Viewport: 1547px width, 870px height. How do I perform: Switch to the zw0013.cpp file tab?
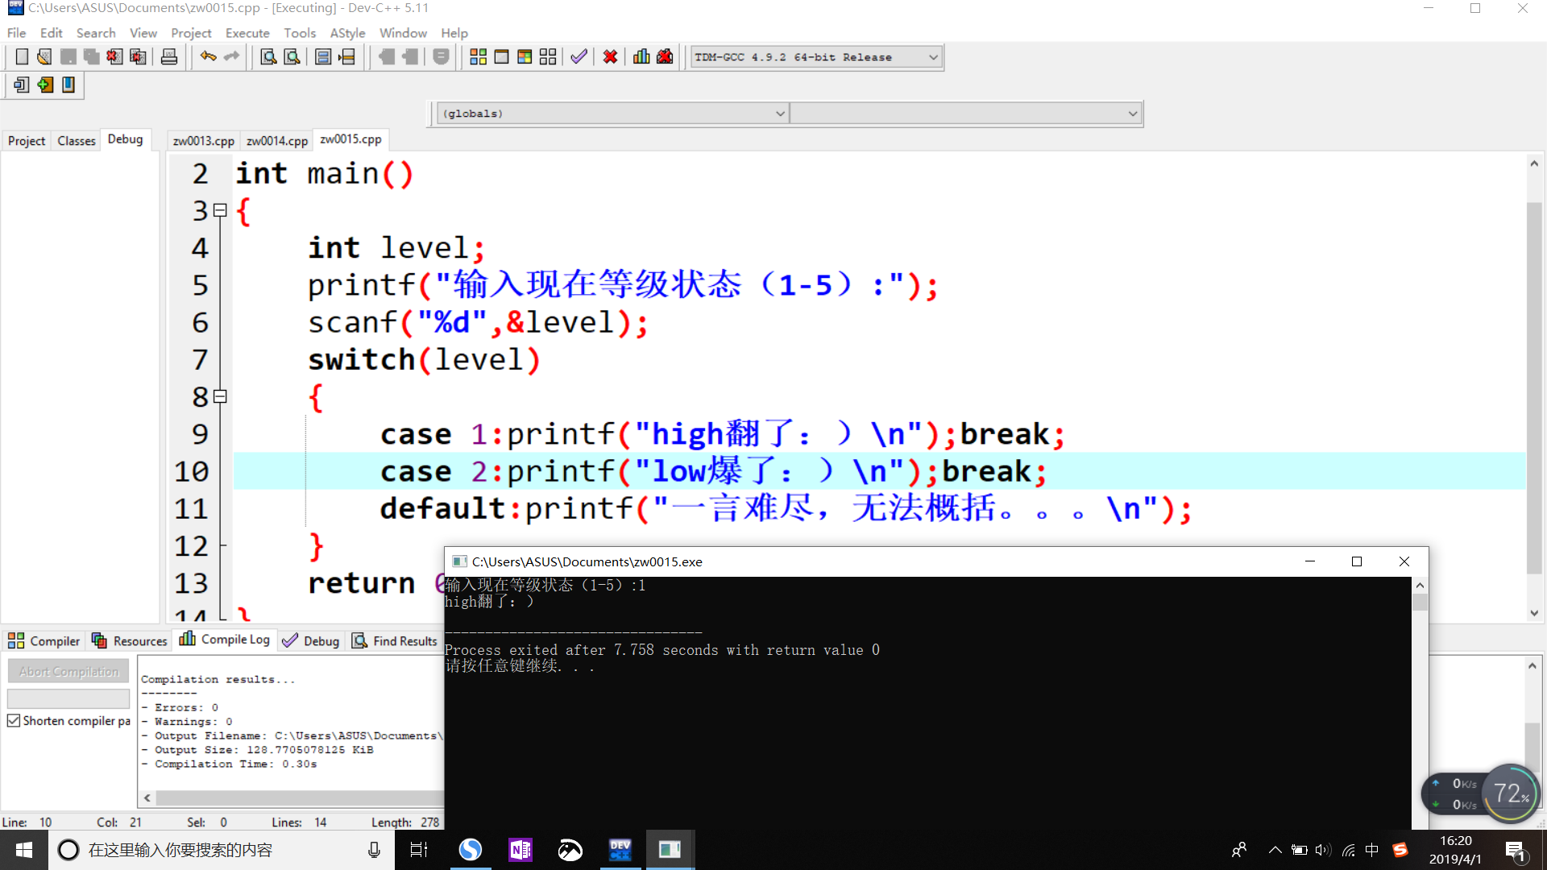coord(203,141)
